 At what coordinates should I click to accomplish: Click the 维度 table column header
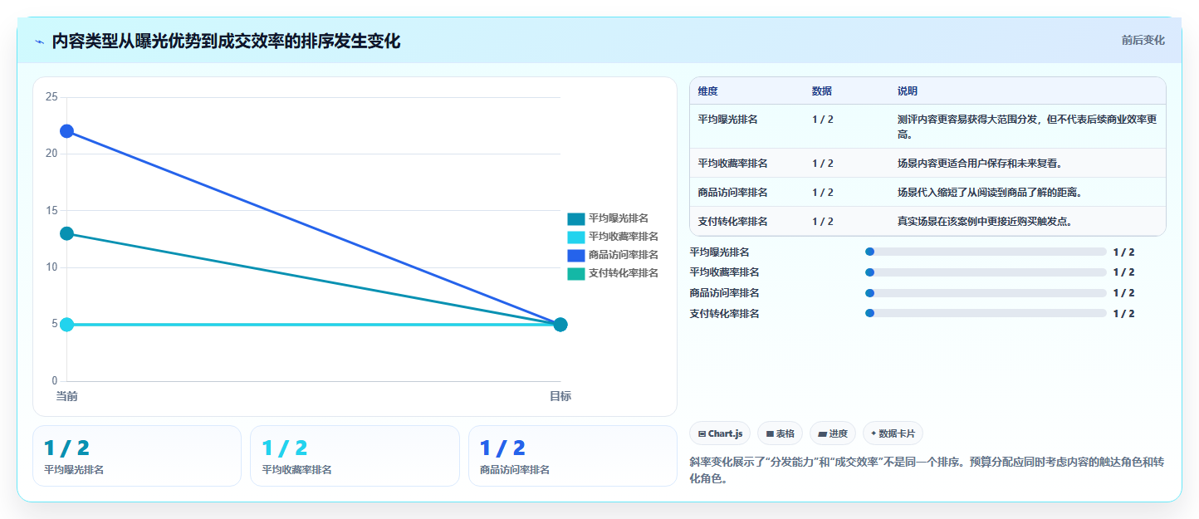[x=708, y=91]
